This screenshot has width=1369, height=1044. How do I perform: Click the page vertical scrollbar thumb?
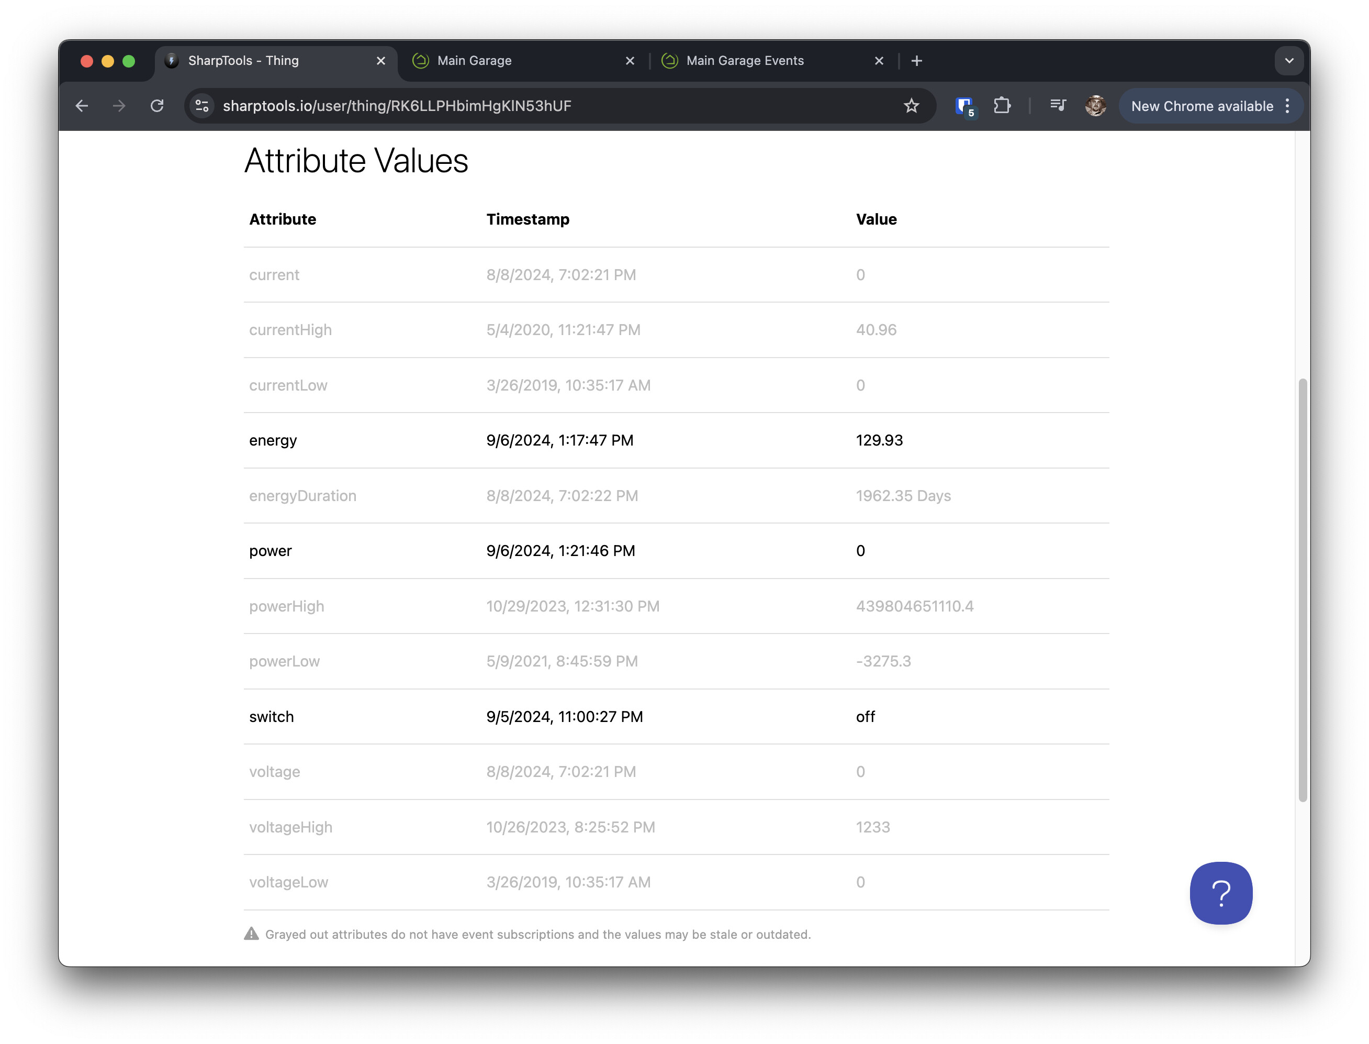click(x=1302, y=591)
